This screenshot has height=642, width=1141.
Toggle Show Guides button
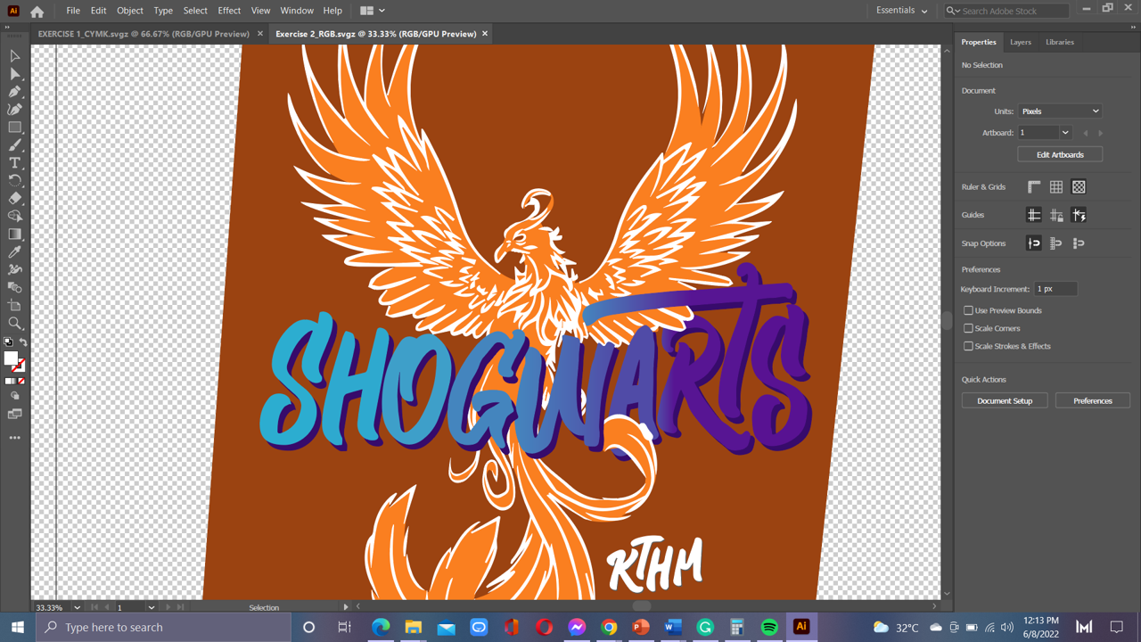pos(1034,215)
